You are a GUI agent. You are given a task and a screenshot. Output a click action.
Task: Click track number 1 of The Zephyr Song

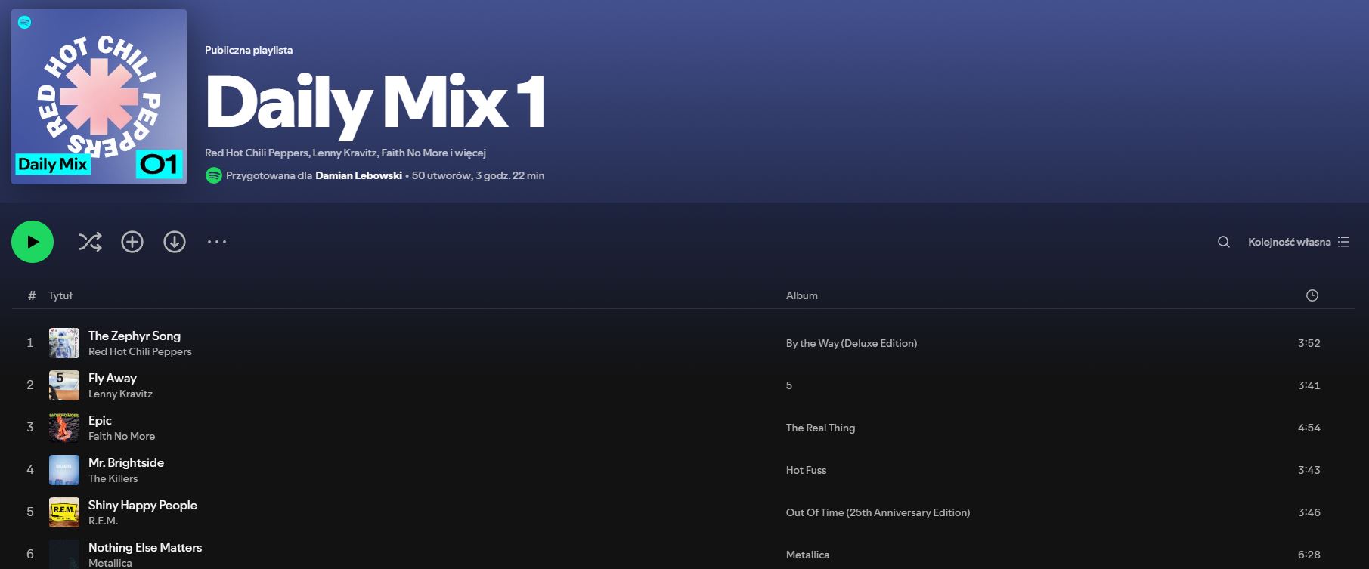click(30, 343)
